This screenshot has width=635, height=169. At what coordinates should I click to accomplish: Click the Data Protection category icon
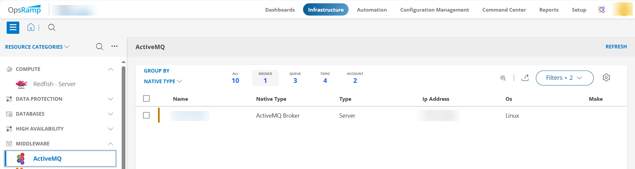(x=9, y=99)
